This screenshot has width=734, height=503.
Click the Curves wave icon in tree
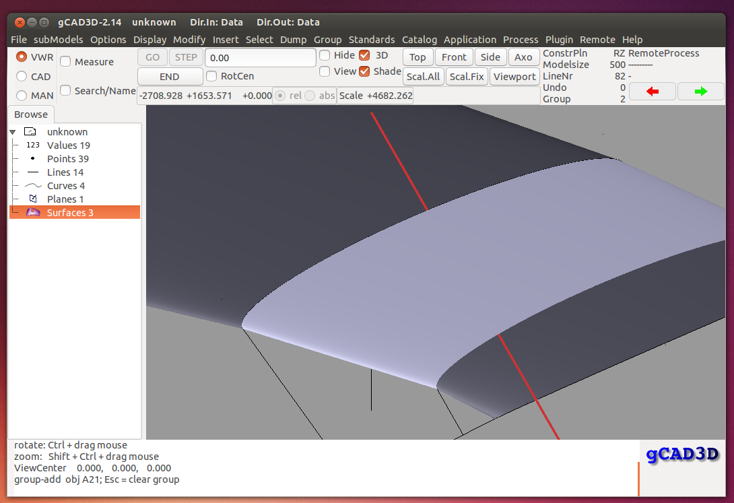(x=33, y=186)
